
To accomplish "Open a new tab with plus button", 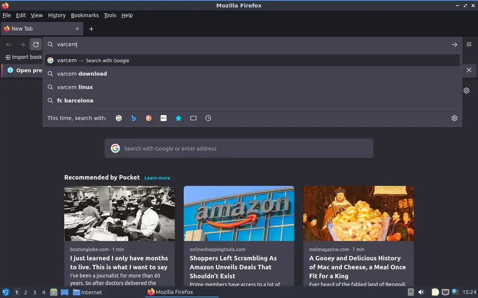I will point(91,29).
